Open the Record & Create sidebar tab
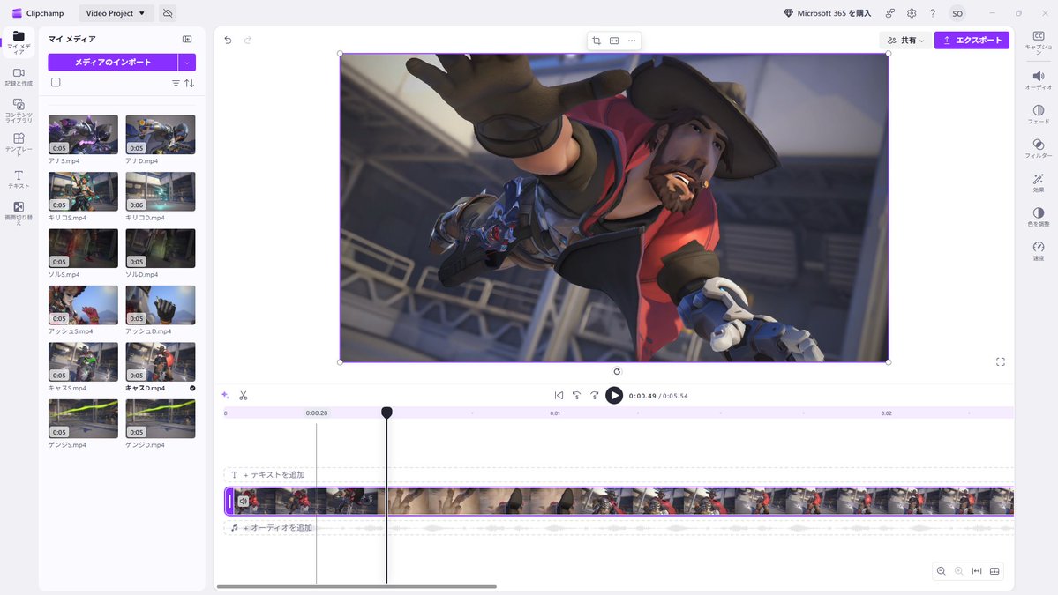 (x=19, y=77)
